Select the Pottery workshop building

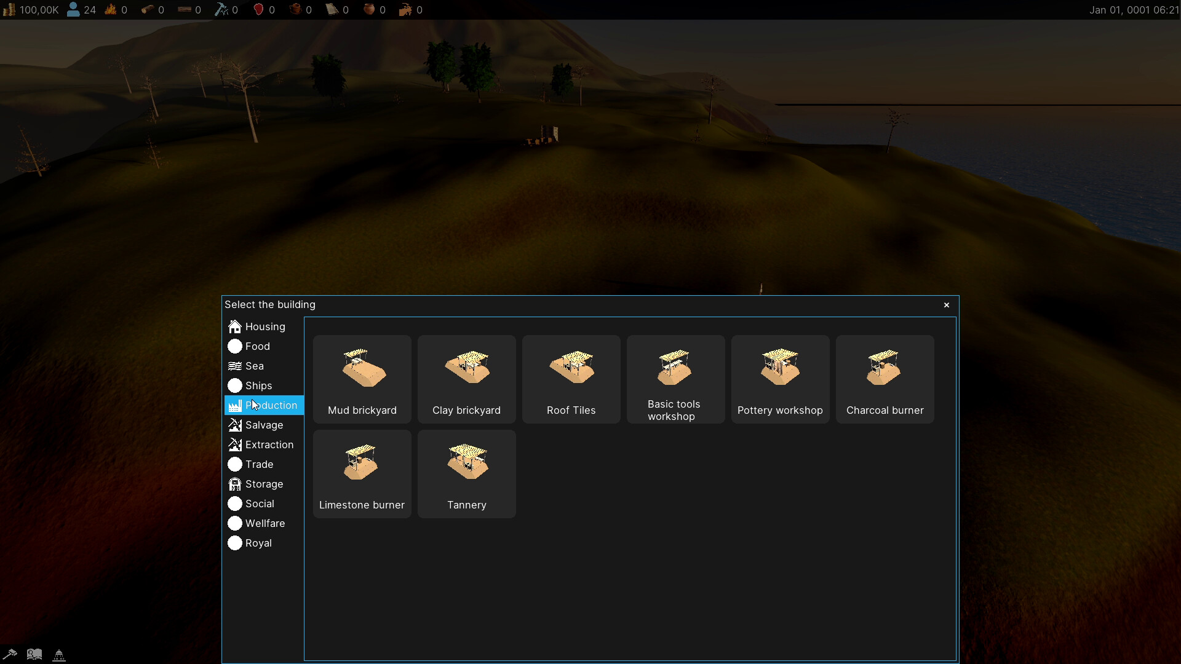(x=781, y=379)
